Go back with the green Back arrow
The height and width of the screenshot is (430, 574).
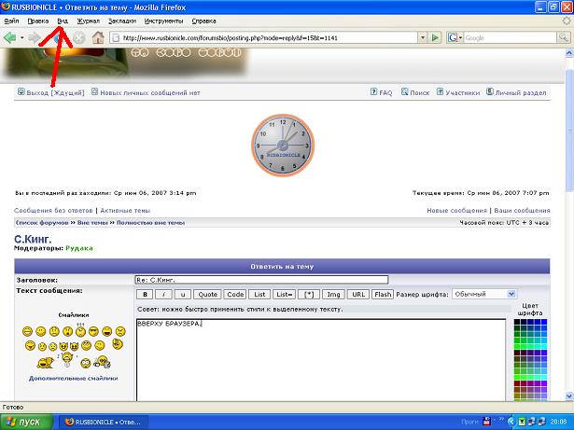(x=9, y=37)
